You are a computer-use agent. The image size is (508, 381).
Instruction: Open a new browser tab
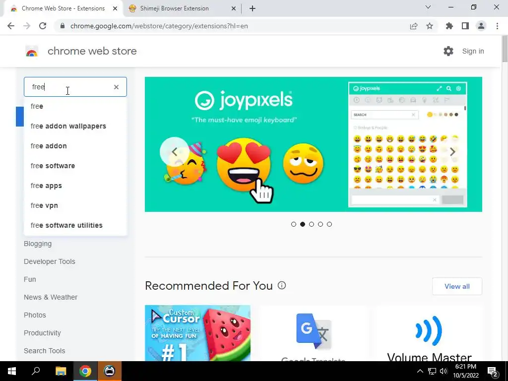click(x=253, y=8)
